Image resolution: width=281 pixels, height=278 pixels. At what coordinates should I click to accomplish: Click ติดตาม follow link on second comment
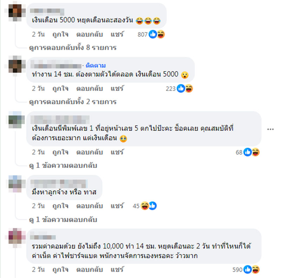click(96, 66)
